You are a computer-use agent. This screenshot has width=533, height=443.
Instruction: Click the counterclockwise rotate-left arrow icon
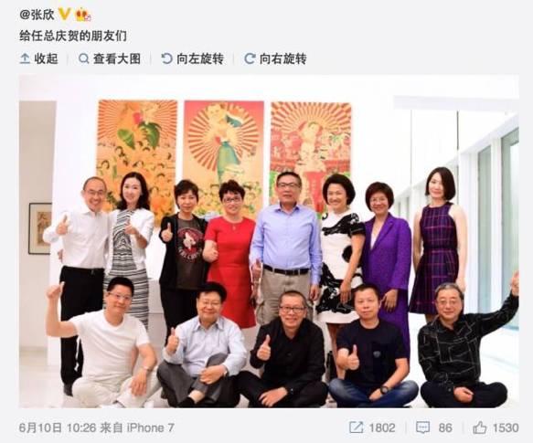(166, 58)
